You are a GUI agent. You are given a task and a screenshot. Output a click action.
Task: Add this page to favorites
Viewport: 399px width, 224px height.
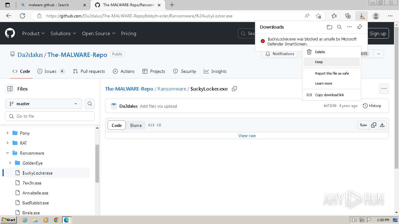[318, 16]
